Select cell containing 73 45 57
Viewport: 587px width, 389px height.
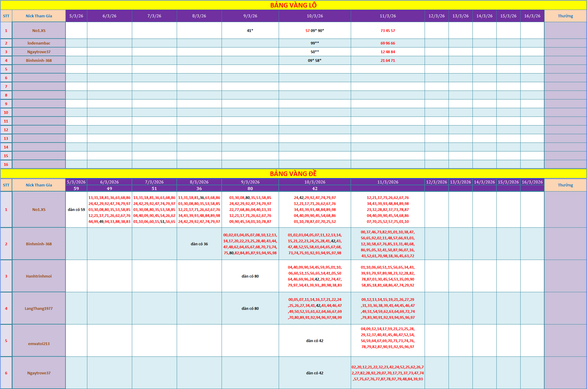click(x=388, y=30)
